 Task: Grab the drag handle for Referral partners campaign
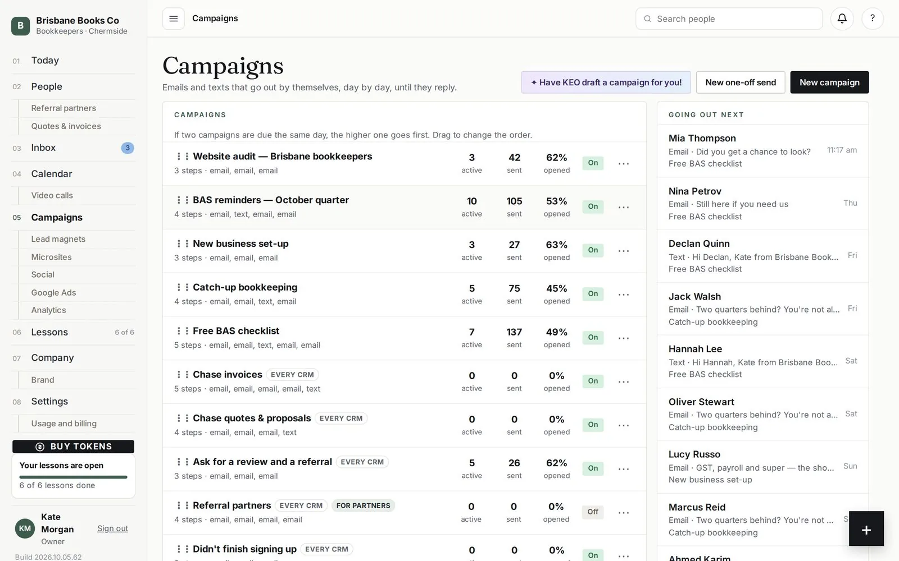pyautogui.click(x=183, y=505)
